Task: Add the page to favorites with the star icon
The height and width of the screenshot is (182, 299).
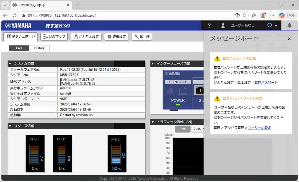Action: click(244, 15)
